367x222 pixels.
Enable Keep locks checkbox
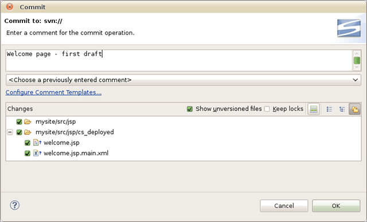coord(267,109)
